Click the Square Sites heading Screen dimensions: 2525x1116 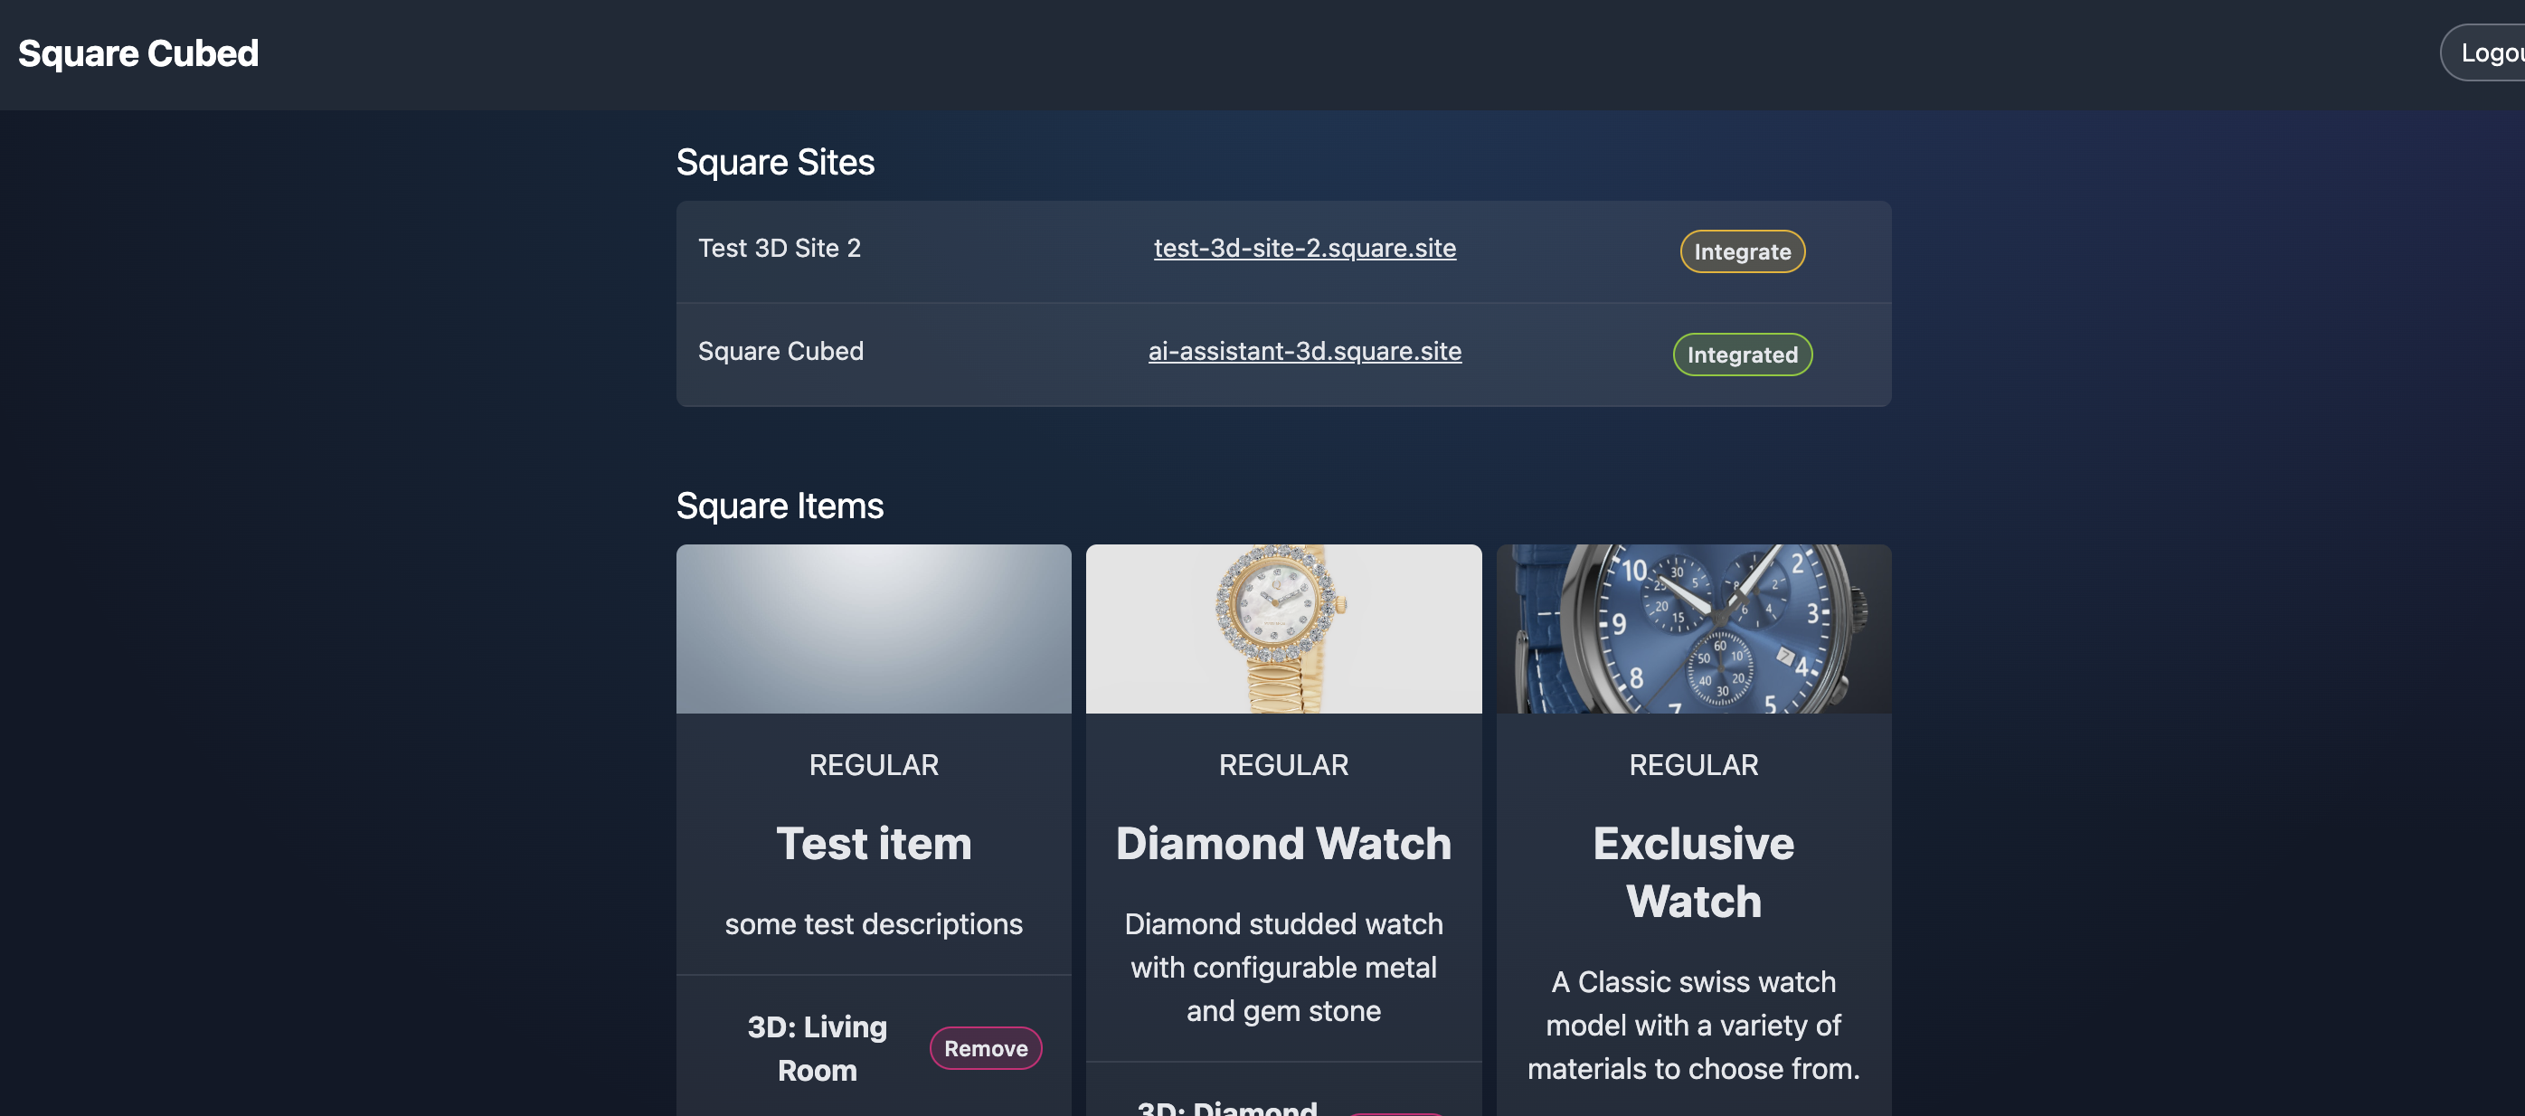coord(774,163)
